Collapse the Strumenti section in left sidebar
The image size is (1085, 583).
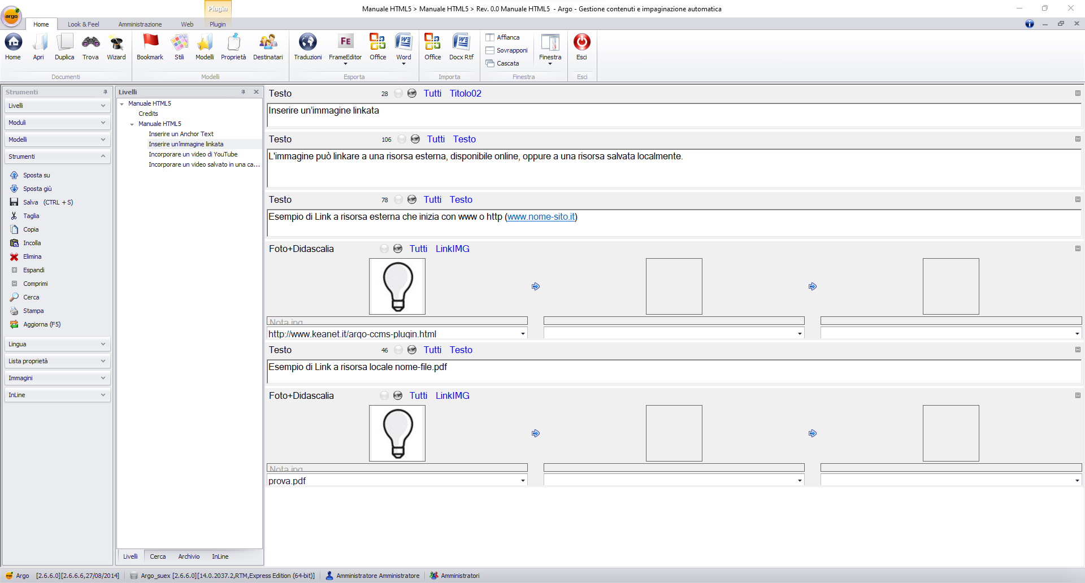[x=102, y=156]
